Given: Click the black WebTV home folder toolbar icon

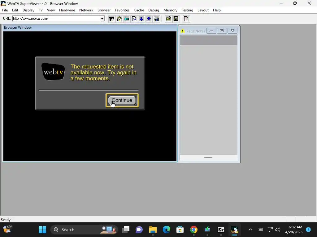Looking at the screenshot, I should pos(111,19).
